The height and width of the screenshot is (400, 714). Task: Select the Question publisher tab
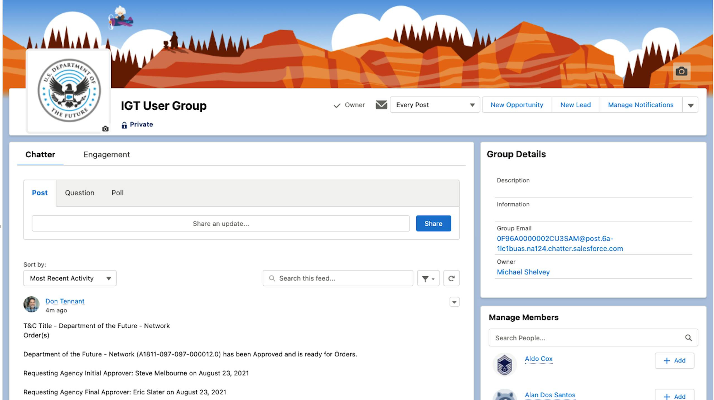(79, 193)
